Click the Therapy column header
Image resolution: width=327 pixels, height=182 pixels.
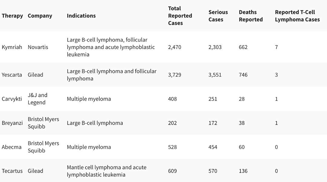(x=12, y=16)
